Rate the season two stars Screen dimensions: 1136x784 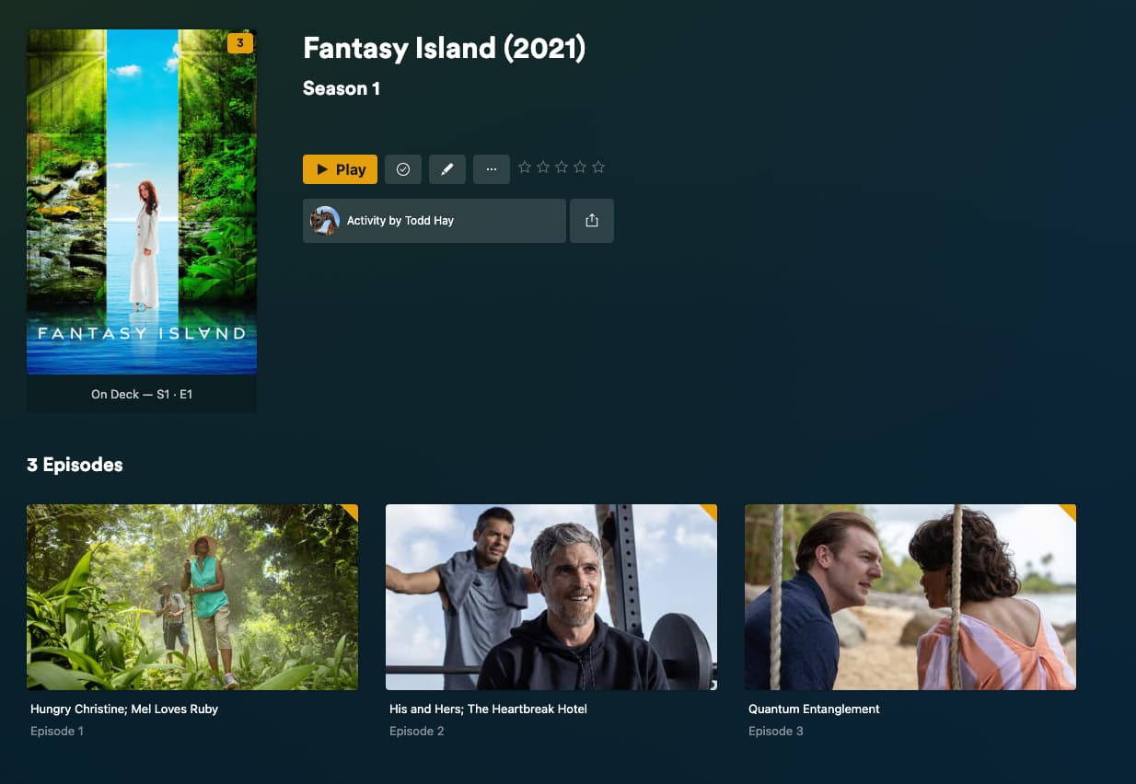[543, 167]
